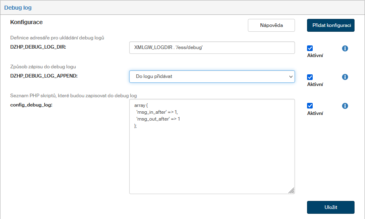Uncheck Aktivní checkbox for DZHP_DEBUG_LOG_APPEND
The image size is (365, 219).
310,77
